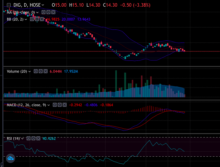220x167 pixels.
Task: Open Bollinger Bands settings gear
Action: pyautogui.click(x=37, y=19)
